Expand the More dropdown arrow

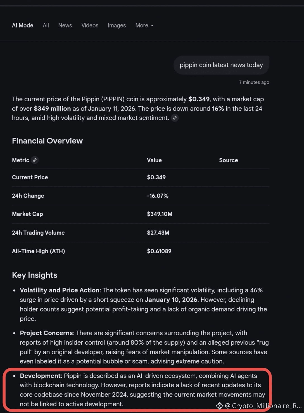click(152, 25)
